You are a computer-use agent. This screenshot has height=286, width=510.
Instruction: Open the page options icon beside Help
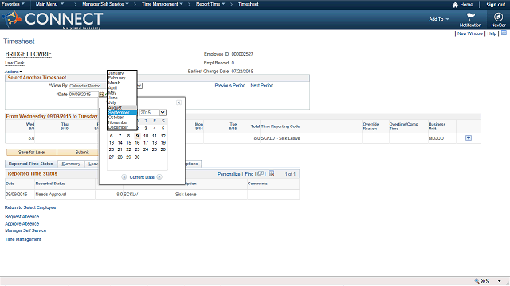click(504, 33)
